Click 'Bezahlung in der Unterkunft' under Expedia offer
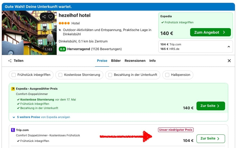 (x=39, y=108)
